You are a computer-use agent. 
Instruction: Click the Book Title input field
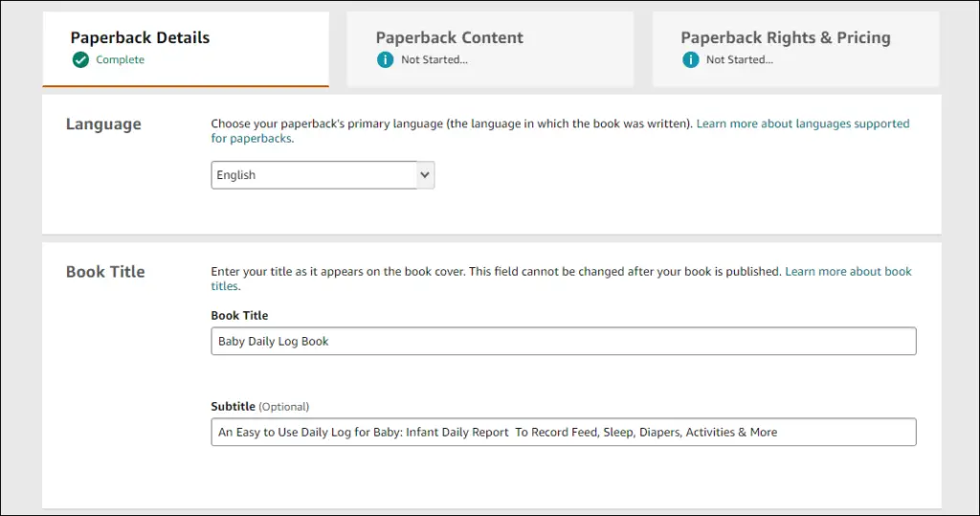[564, 341]
